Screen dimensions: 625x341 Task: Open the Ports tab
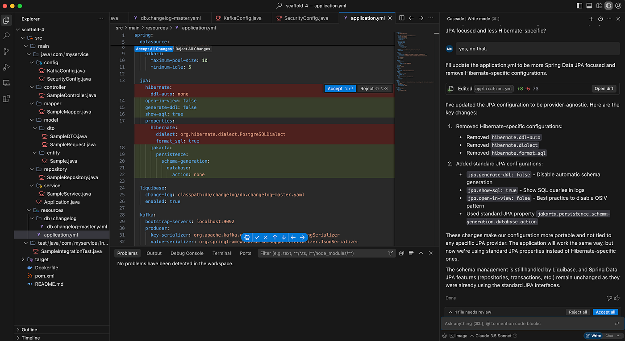coord(246,253)
